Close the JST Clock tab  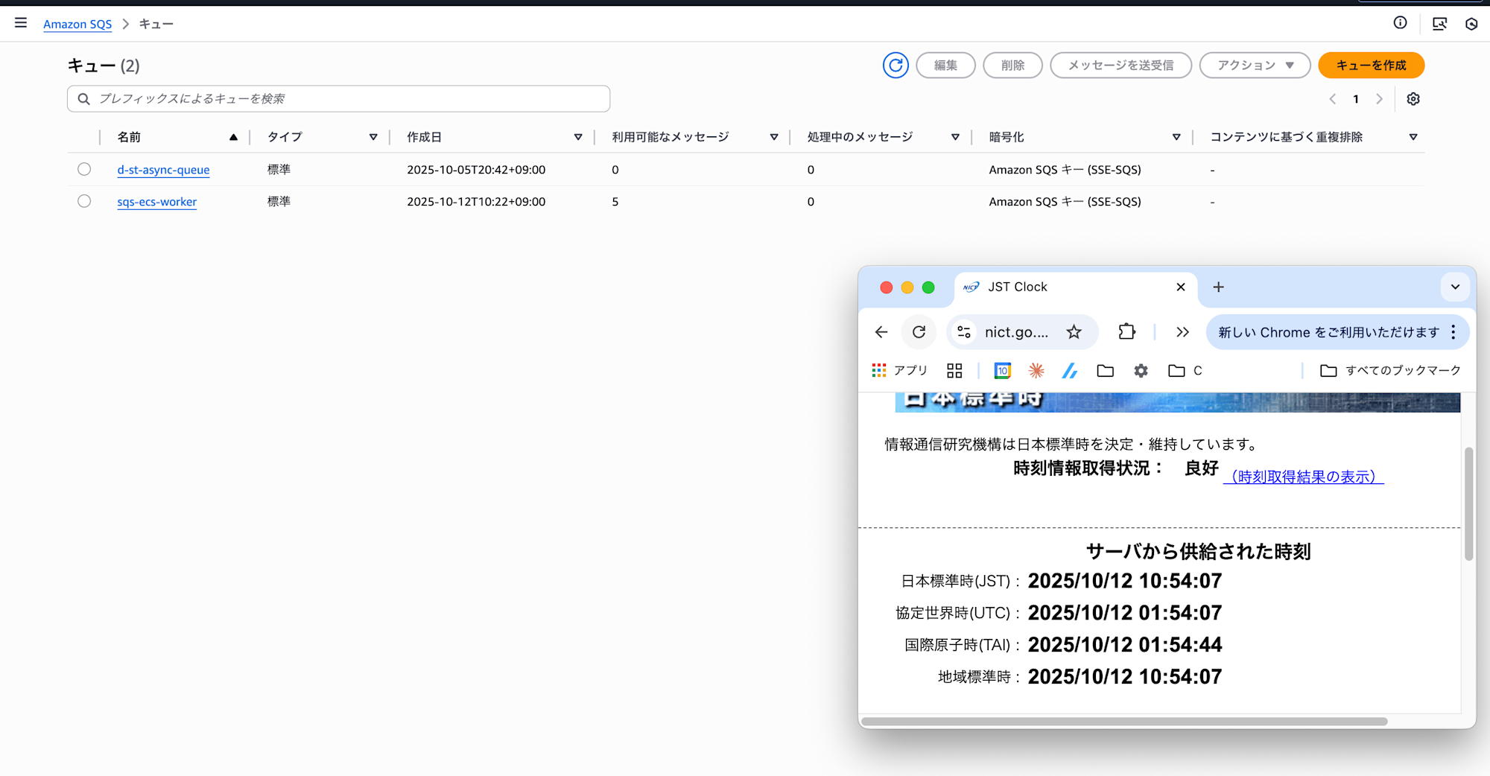(x=1181, y=287)
